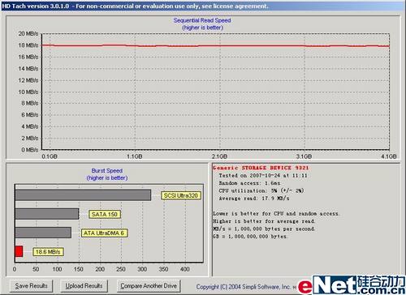Click the red sequential read line

pyautogui.click(x=215, y=46)
